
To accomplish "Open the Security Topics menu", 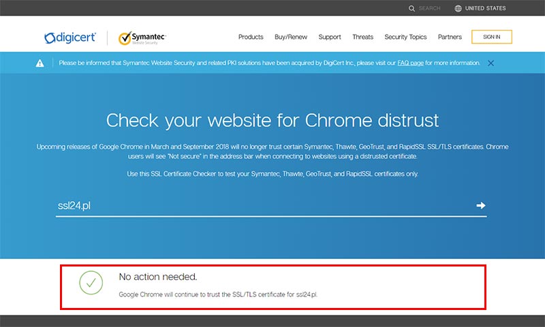I will pyautogui.click(x=405, y=37).
